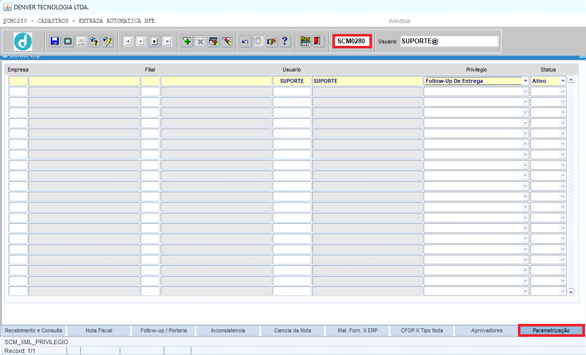This screenshot has width=586, height=355.
Task: Select the Ciencia da Nota tab
Action: click(293, 330)
